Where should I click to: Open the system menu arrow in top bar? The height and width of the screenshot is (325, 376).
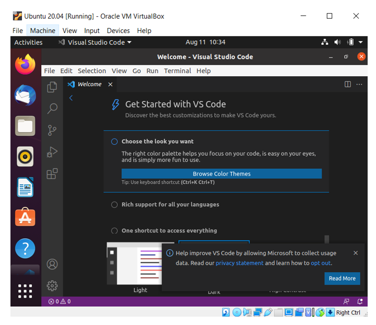(360, 42)
